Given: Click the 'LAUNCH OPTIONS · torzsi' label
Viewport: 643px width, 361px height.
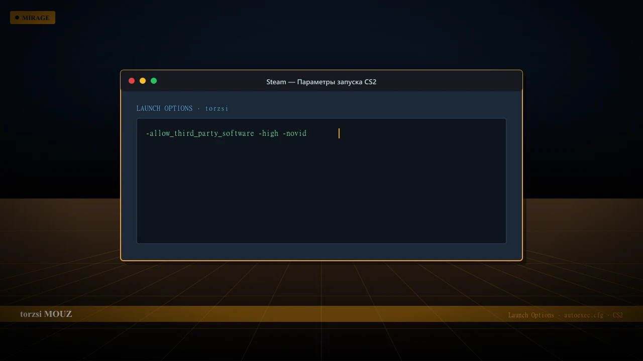Looking at the screenshot, I should [182, 108].
